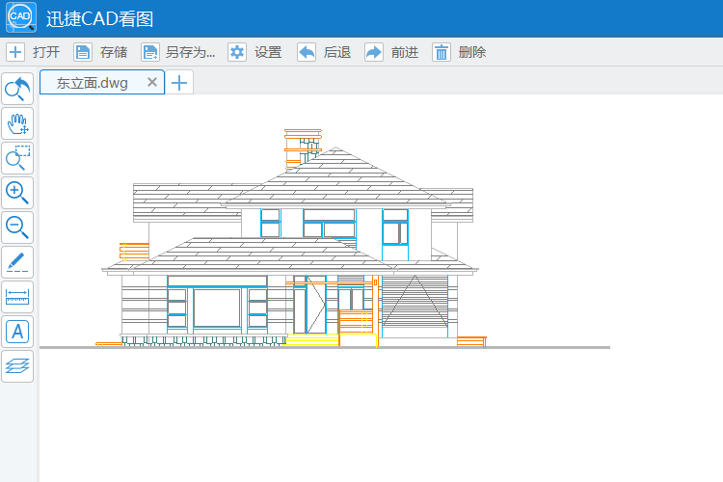Activate the zoom window selection tool
This screenshot has width=723, height=482.
pyautogui.click(x=17, y=158)
